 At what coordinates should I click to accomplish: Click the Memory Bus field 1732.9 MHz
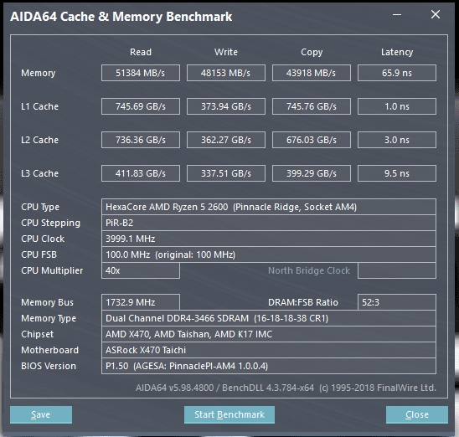click(x=141, y=302)
